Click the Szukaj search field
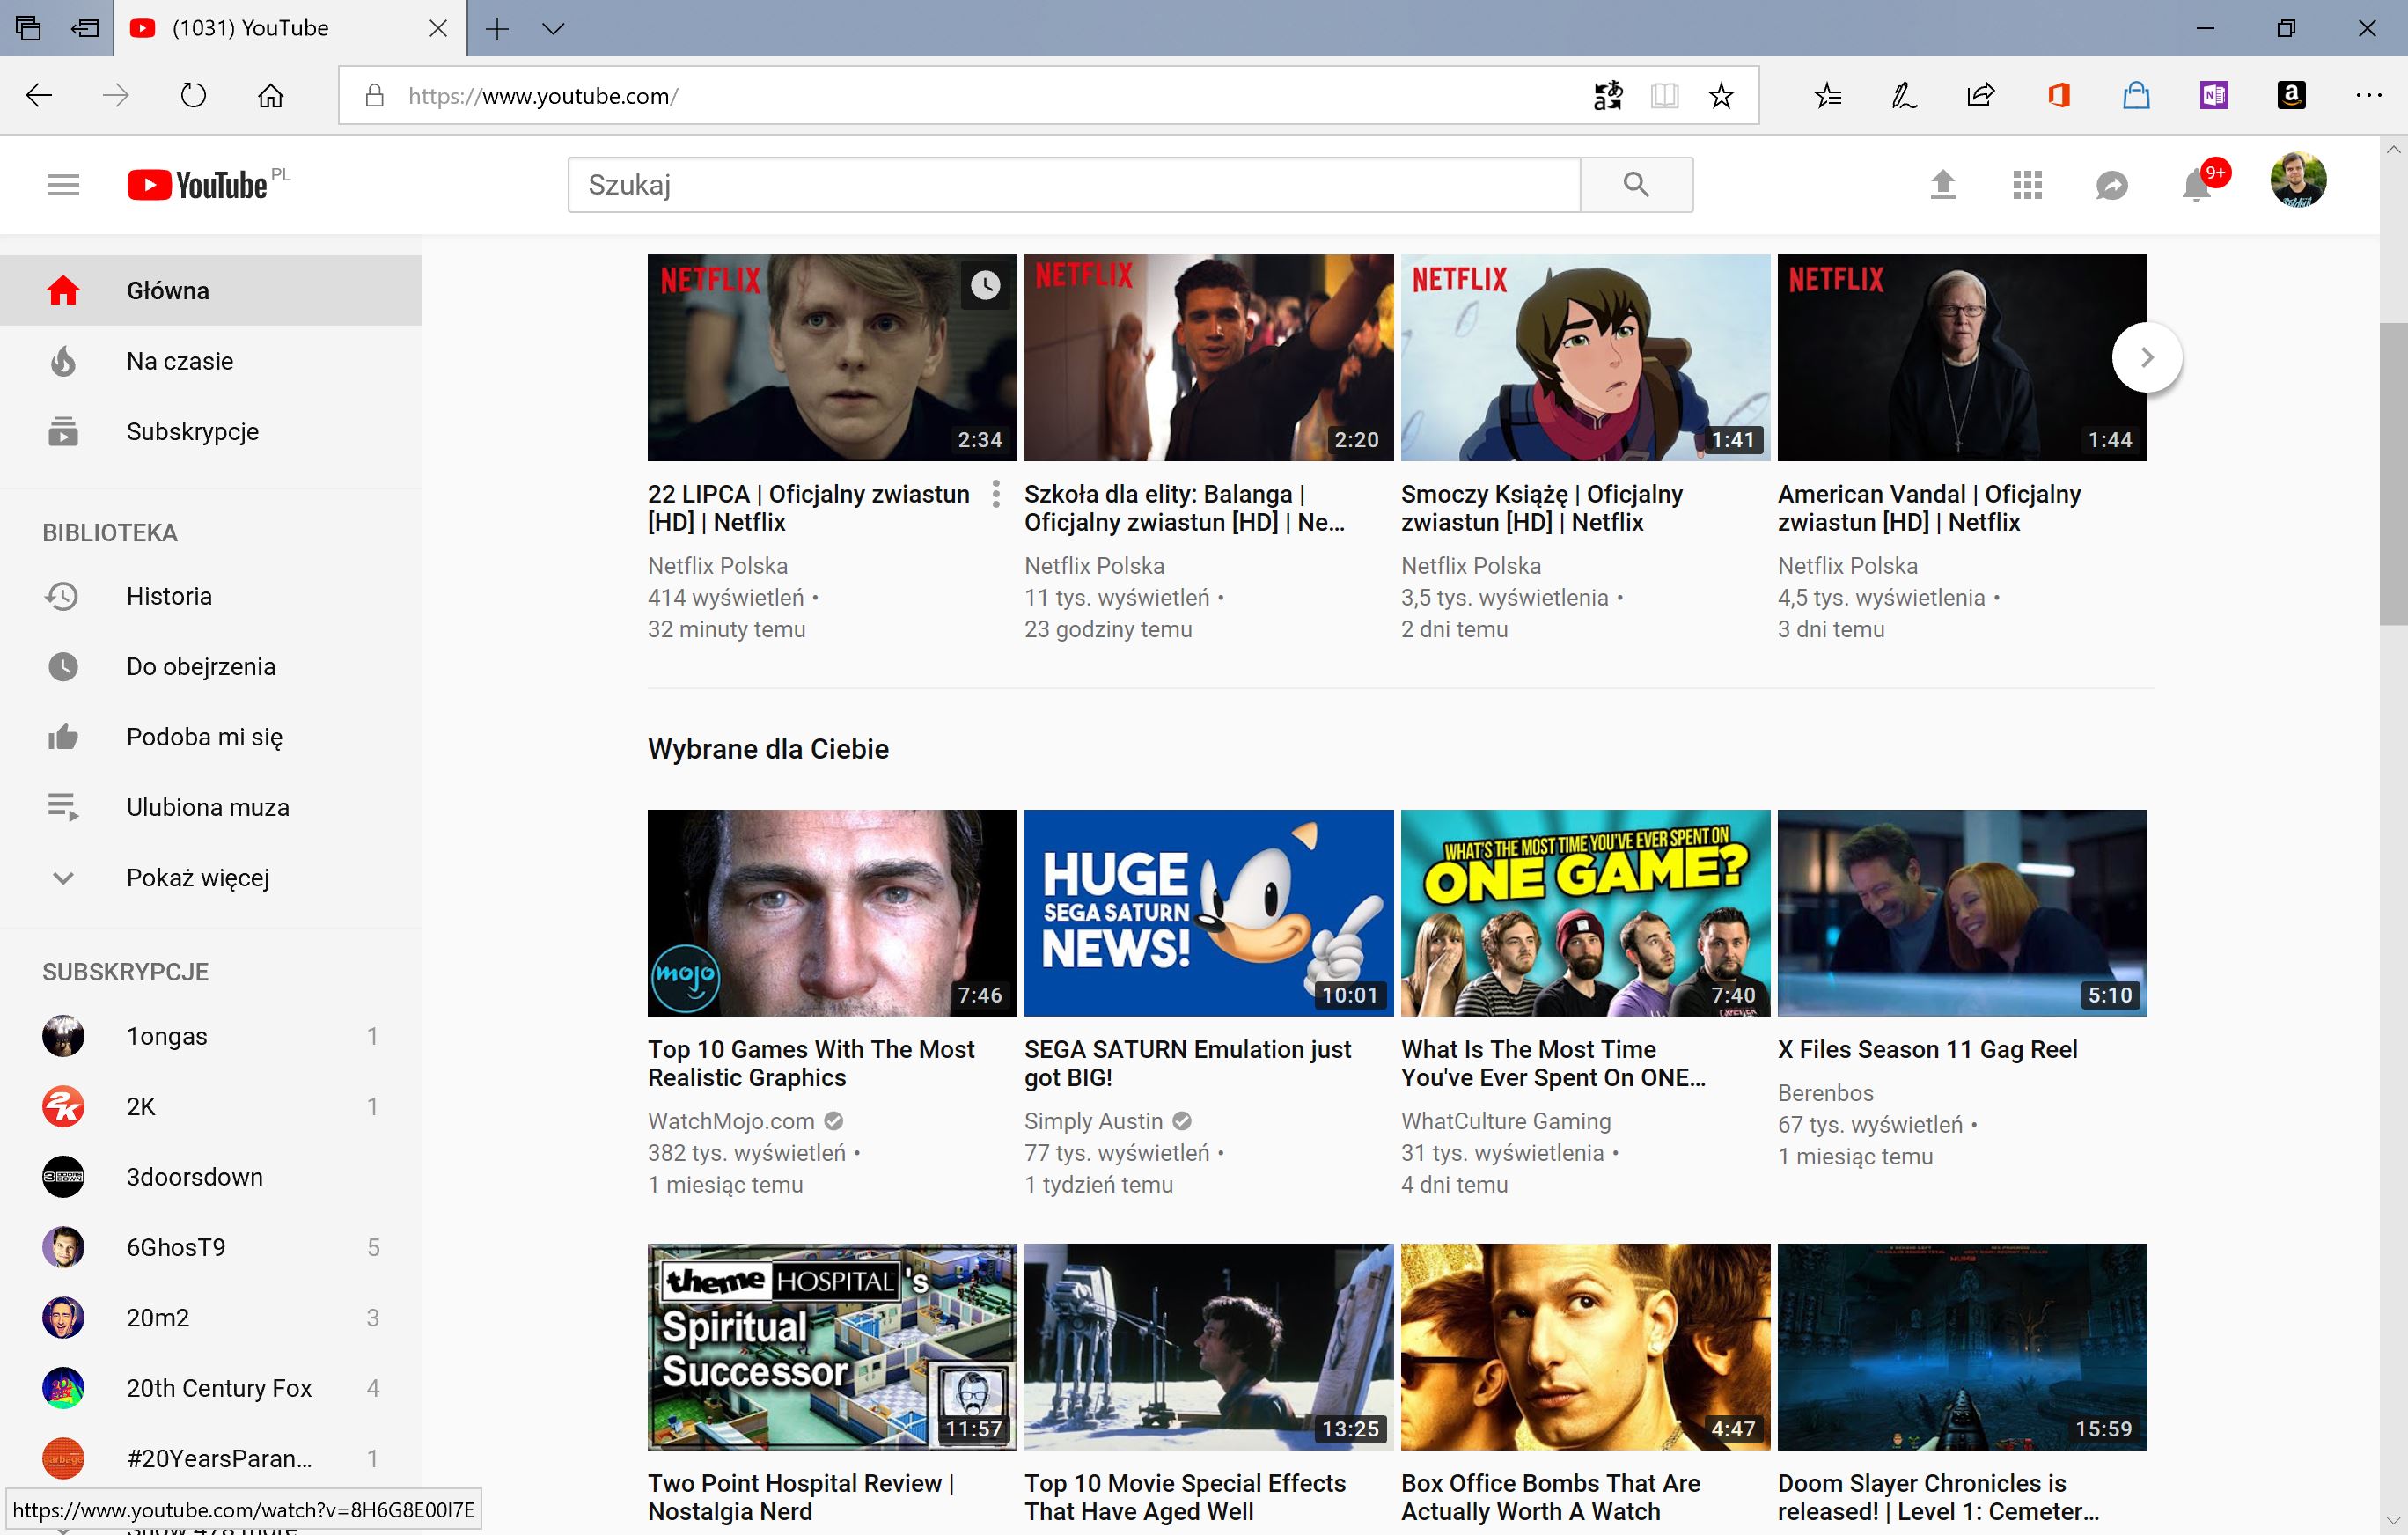 (x=1074, y=184)
